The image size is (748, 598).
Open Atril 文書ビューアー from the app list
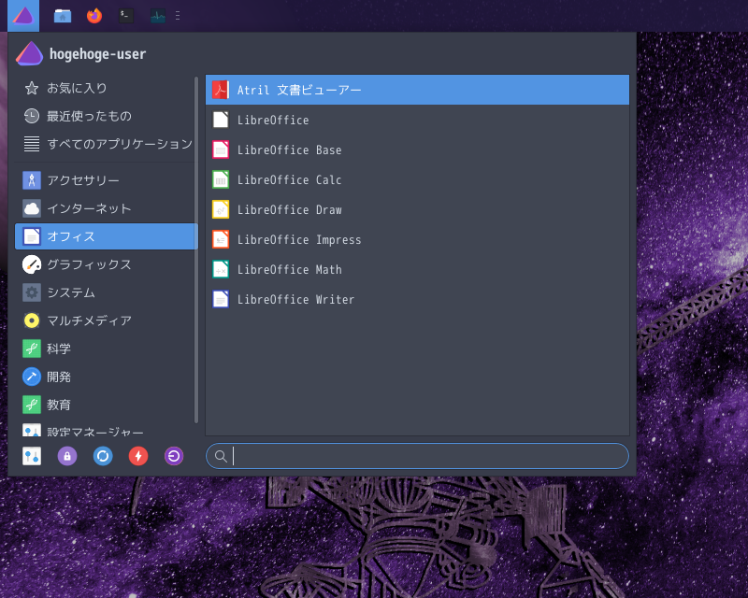click(417, 90)
